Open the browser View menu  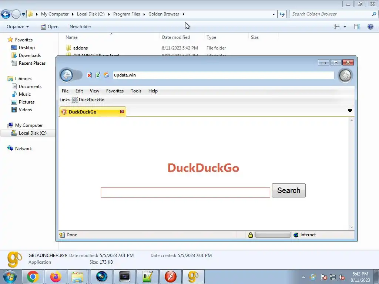[94, 91]
